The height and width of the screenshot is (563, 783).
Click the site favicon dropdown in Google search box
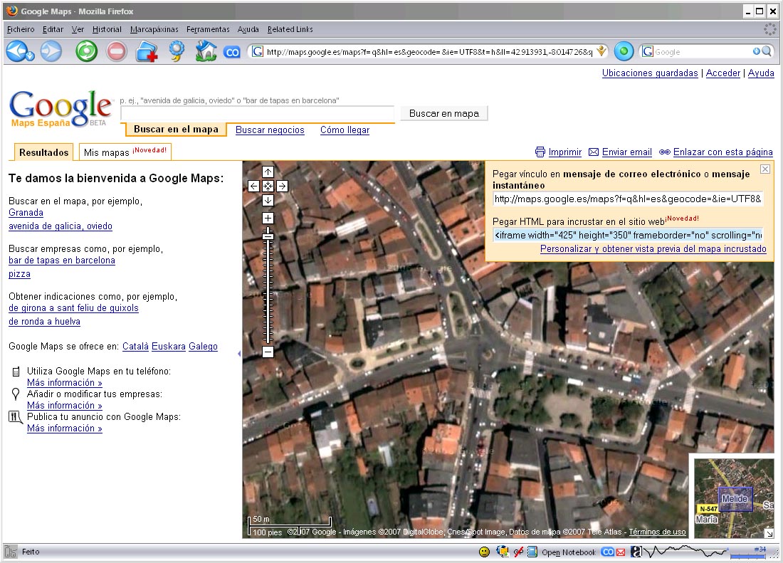648,51
